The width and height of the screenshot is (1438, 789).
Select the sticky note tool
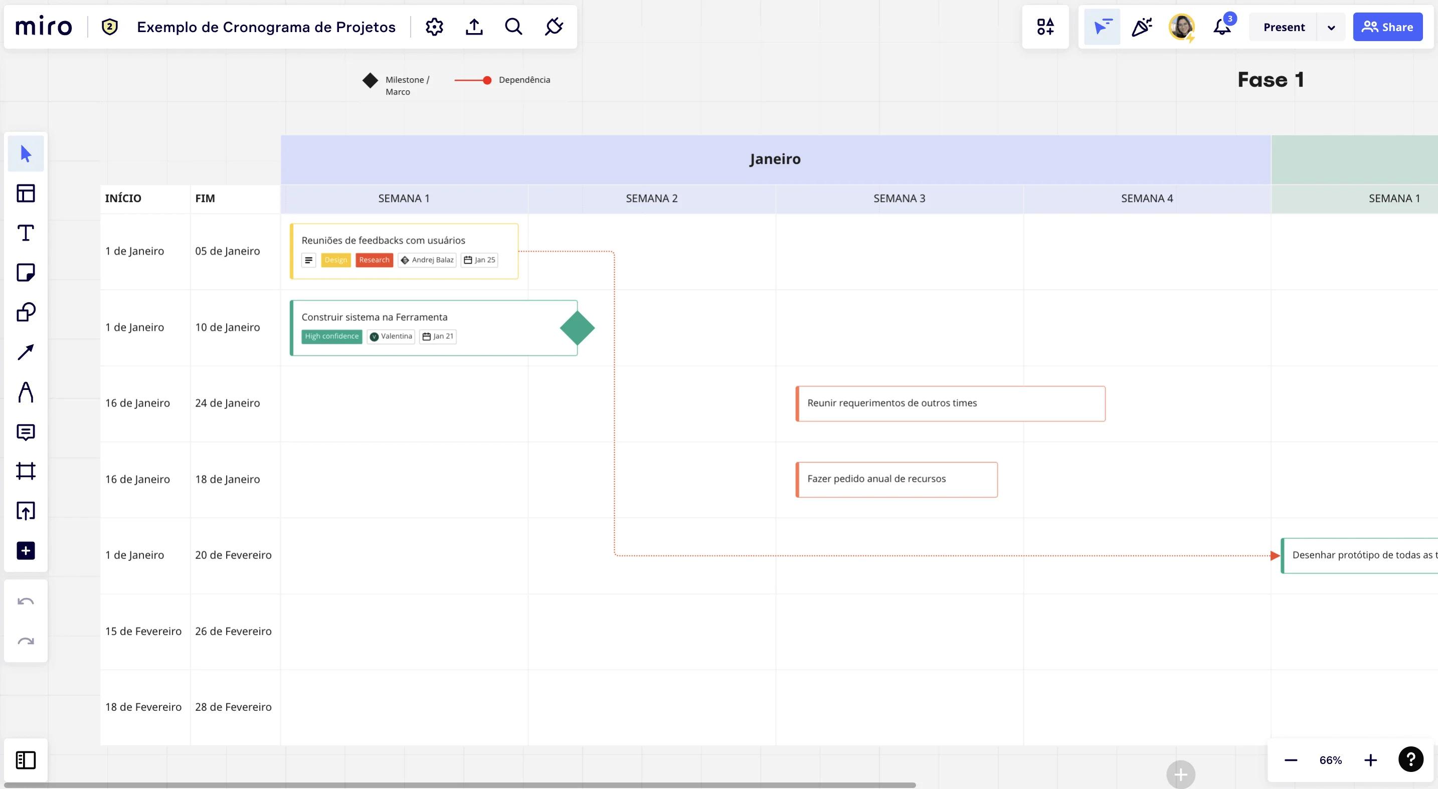click(x=26, y=273)
